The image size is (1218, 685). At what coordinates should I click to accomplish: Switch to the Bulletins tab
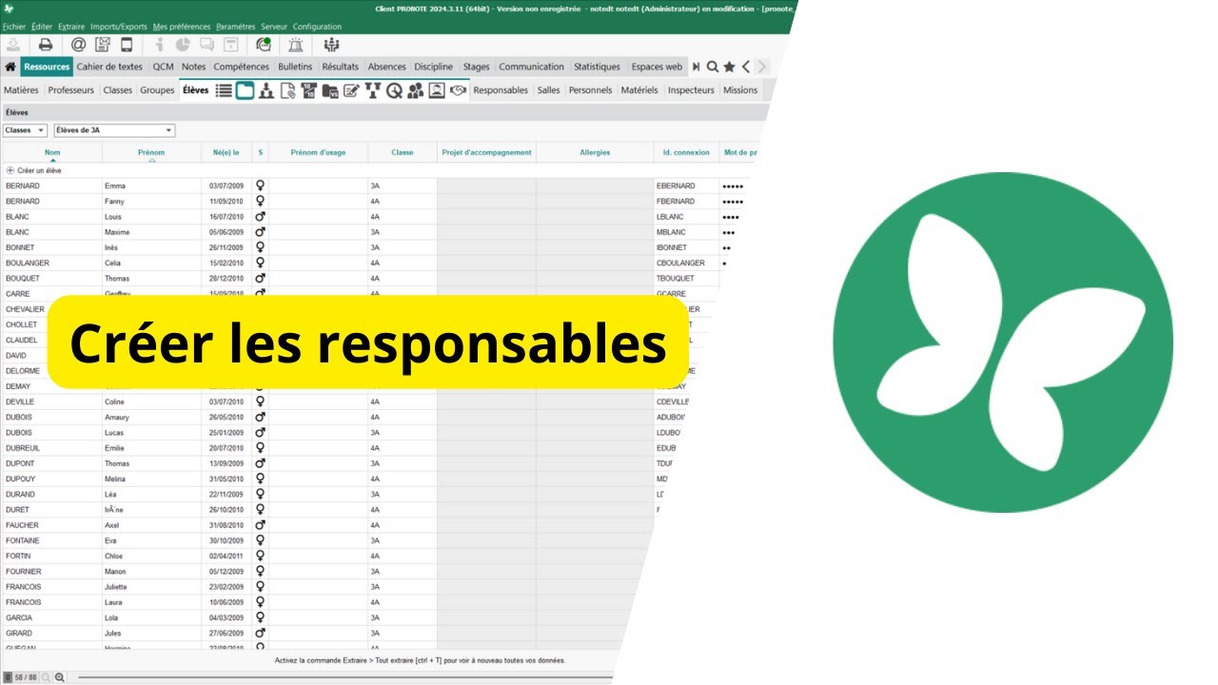(x=295, y=67)
